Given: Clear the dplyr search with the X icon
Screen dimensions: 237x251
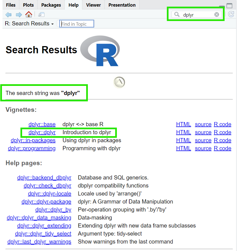Looking at the screenshot, I should pyautogui.click(x=217, y=14).
